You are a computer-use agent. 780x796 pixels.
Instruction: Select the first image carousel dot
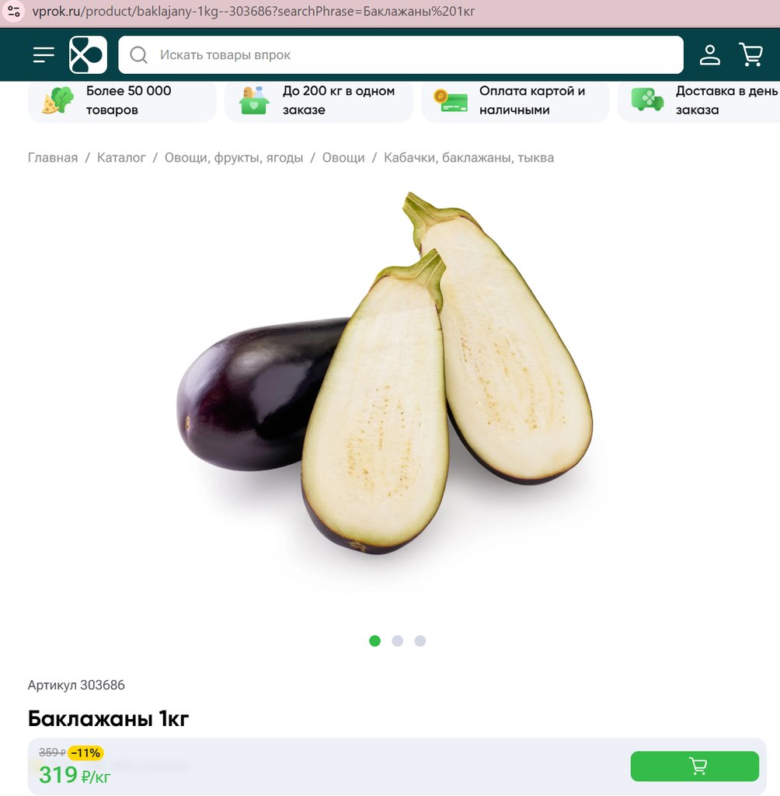tap(375, 641)
